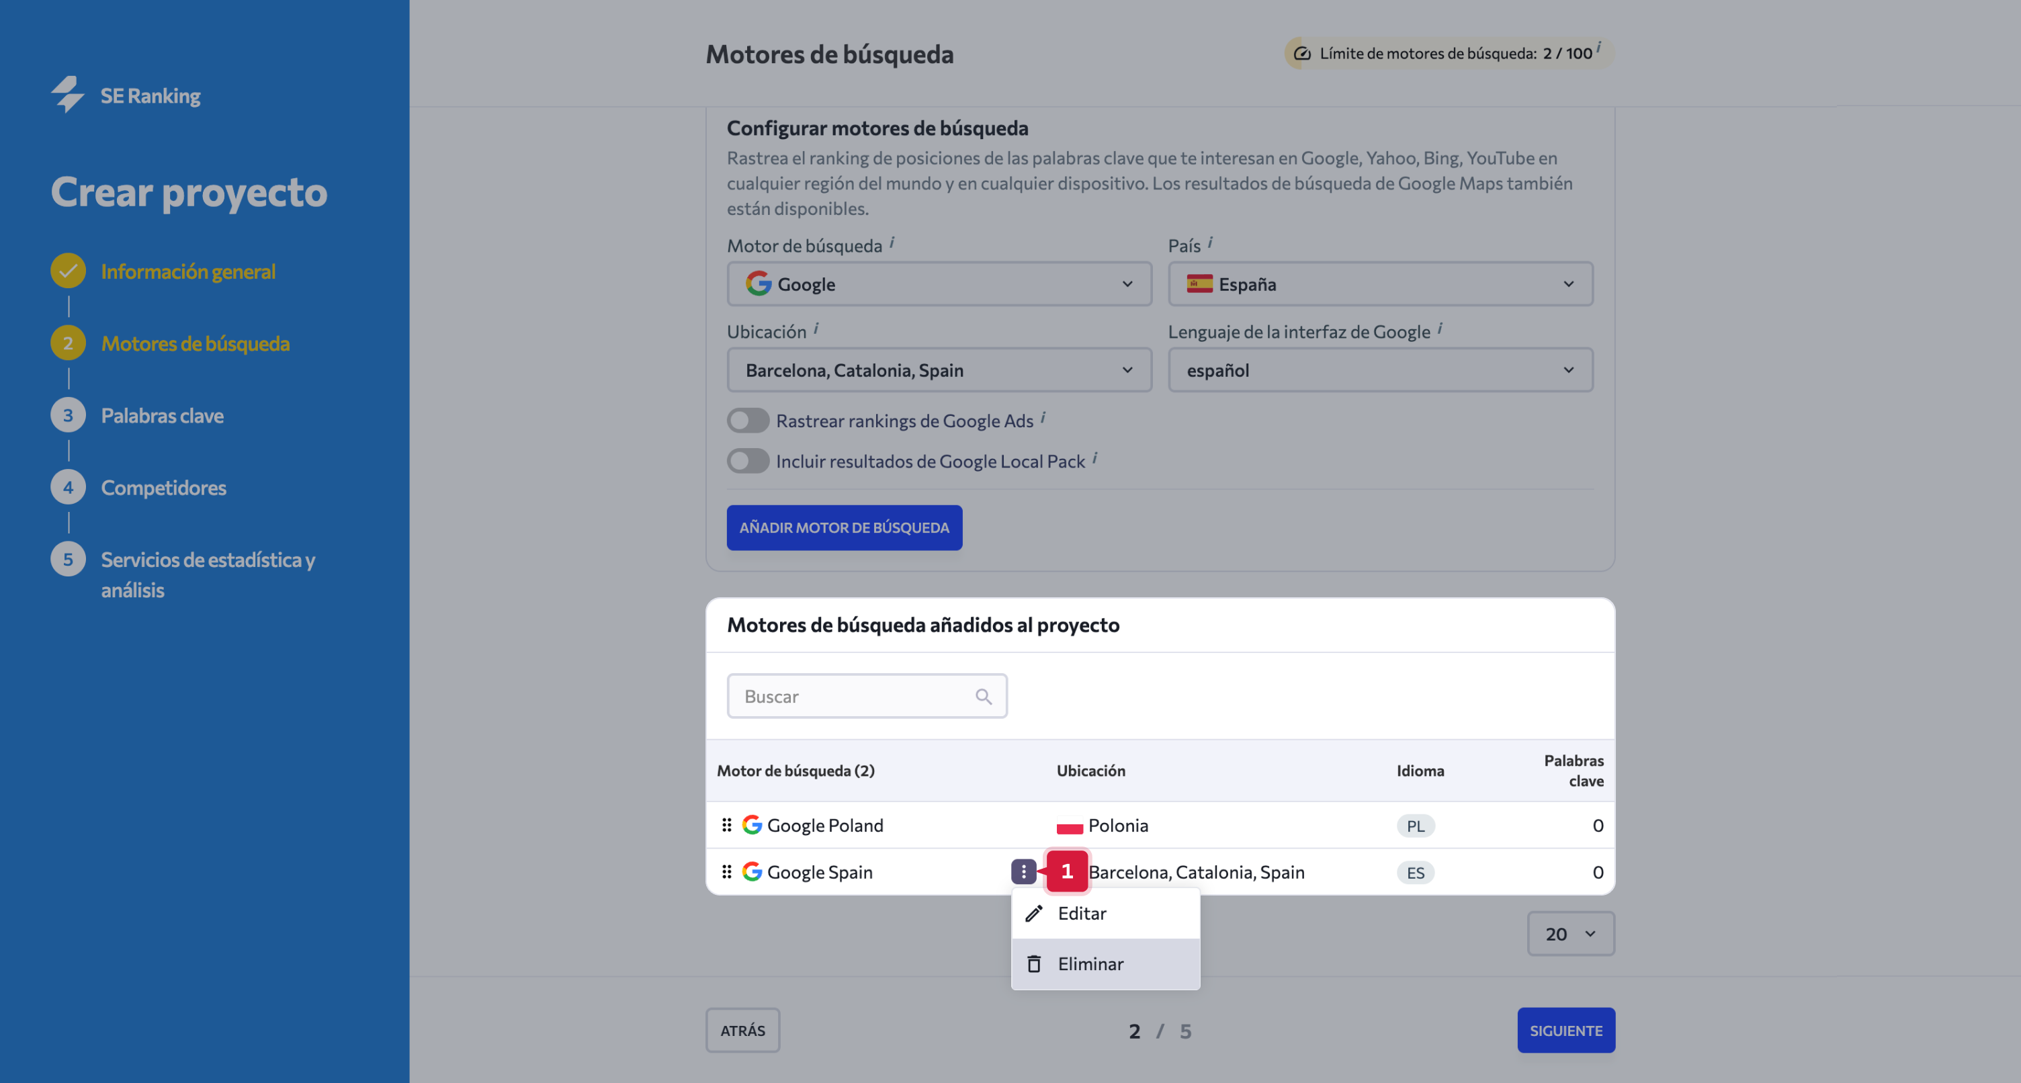Click into the Buscar search field
The width and height of the screenshot is (2021, 1083).
(x=867, y=696)
